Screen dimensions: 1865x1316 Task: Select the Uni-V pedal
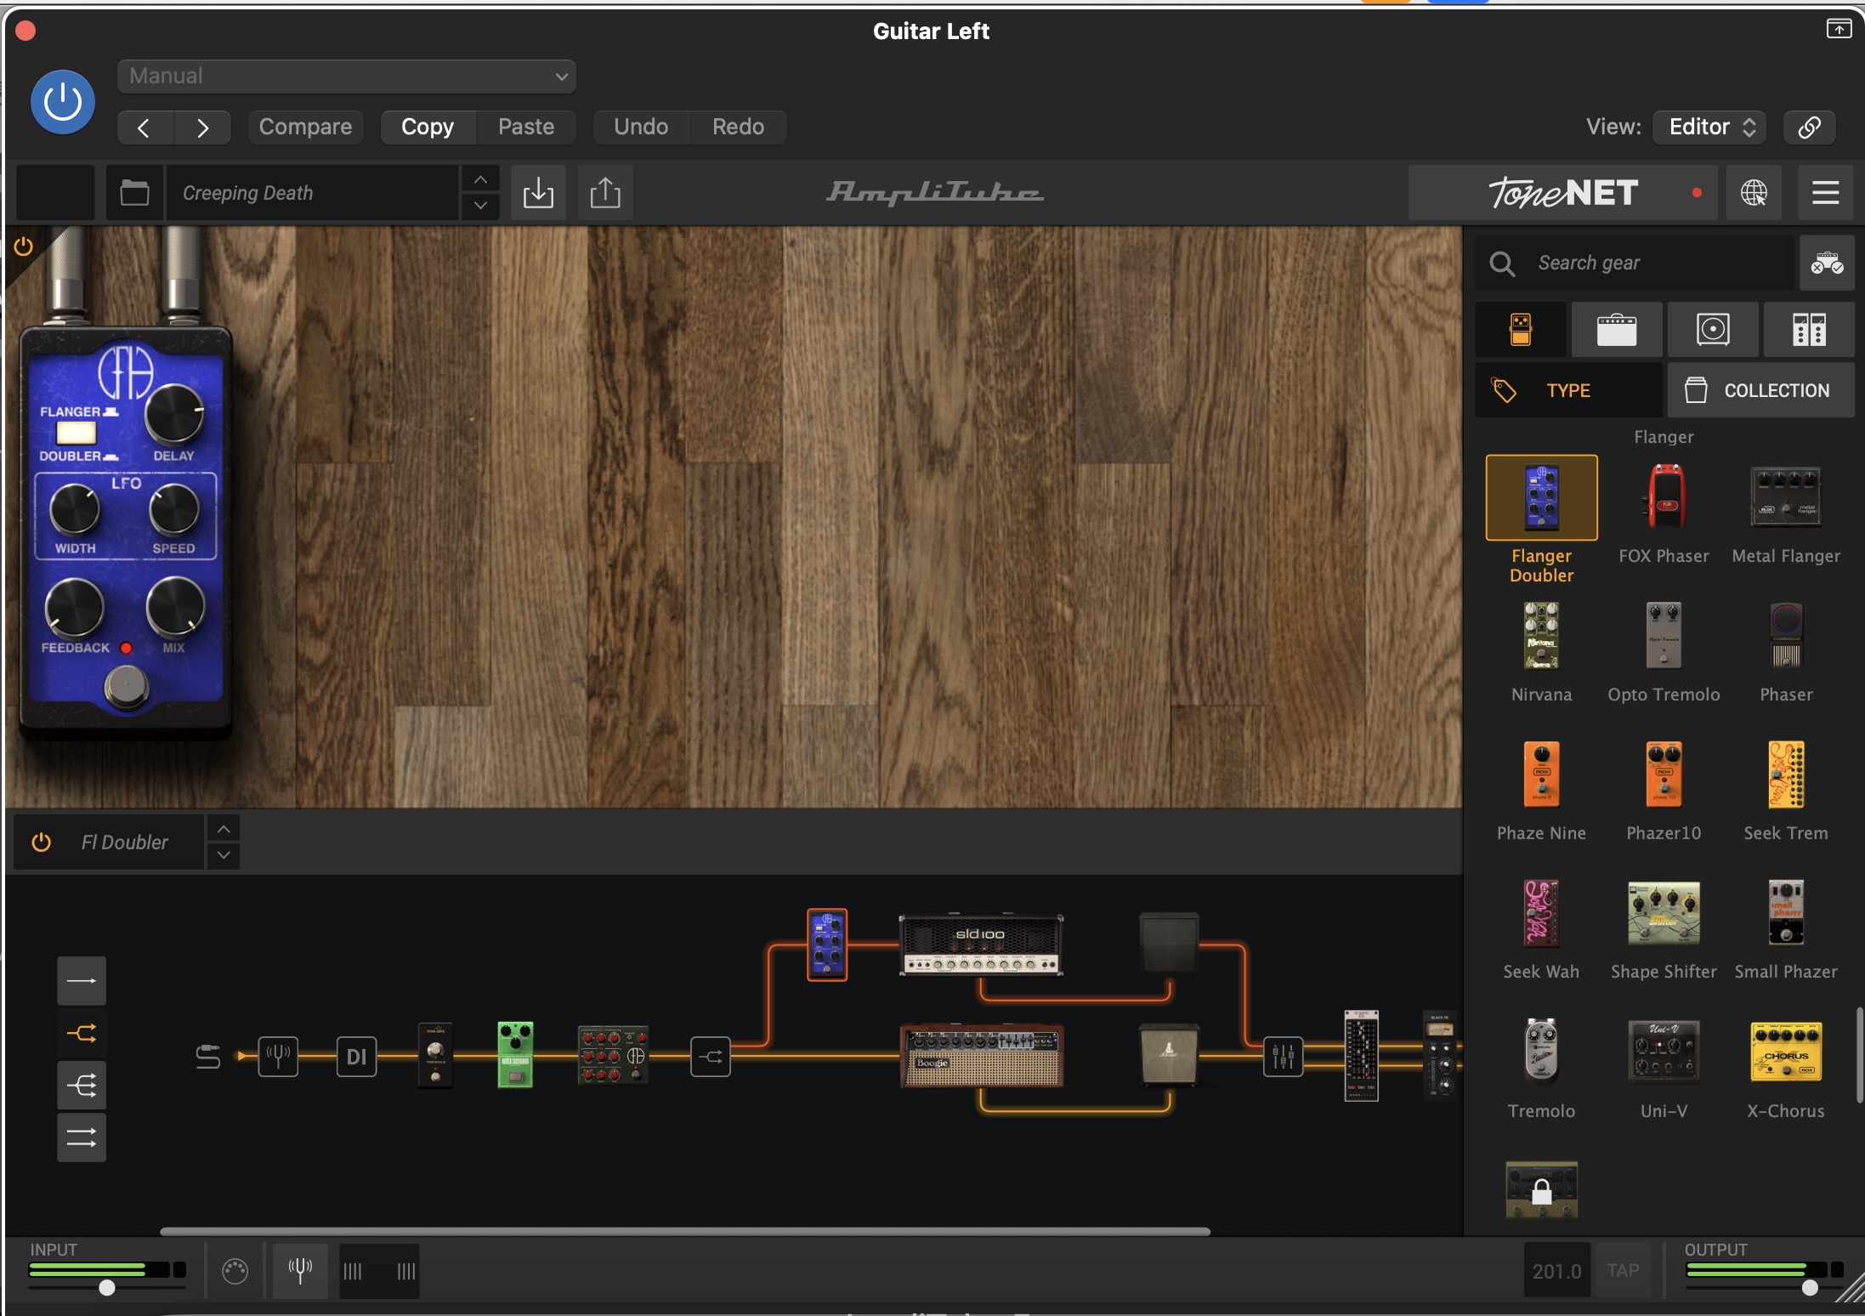[1664, 1052]
